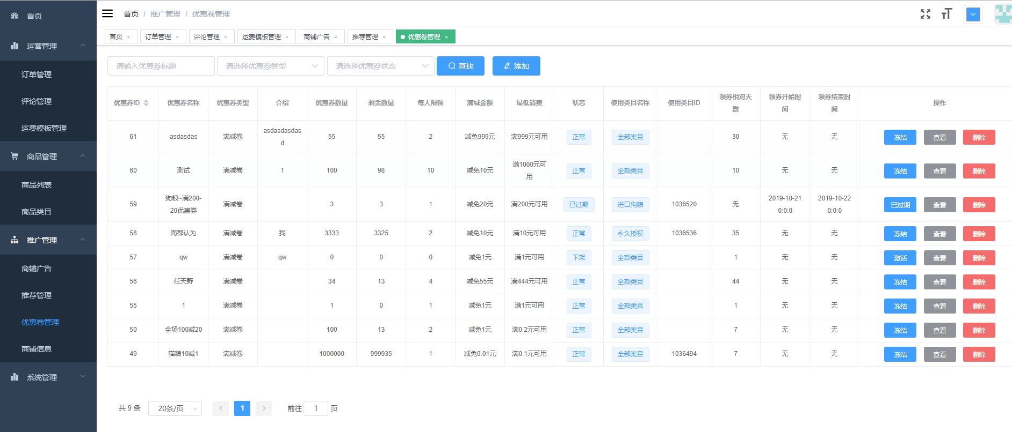This screenshot has height=432, width=1012.
Task: Collapse the 运营管理 menu chevron
Action: tap(83, 46)
